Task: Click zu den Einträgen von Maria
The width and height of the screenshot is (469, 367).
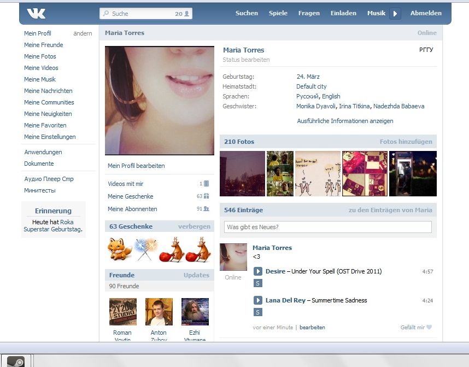Action: (x=390, y=210)
